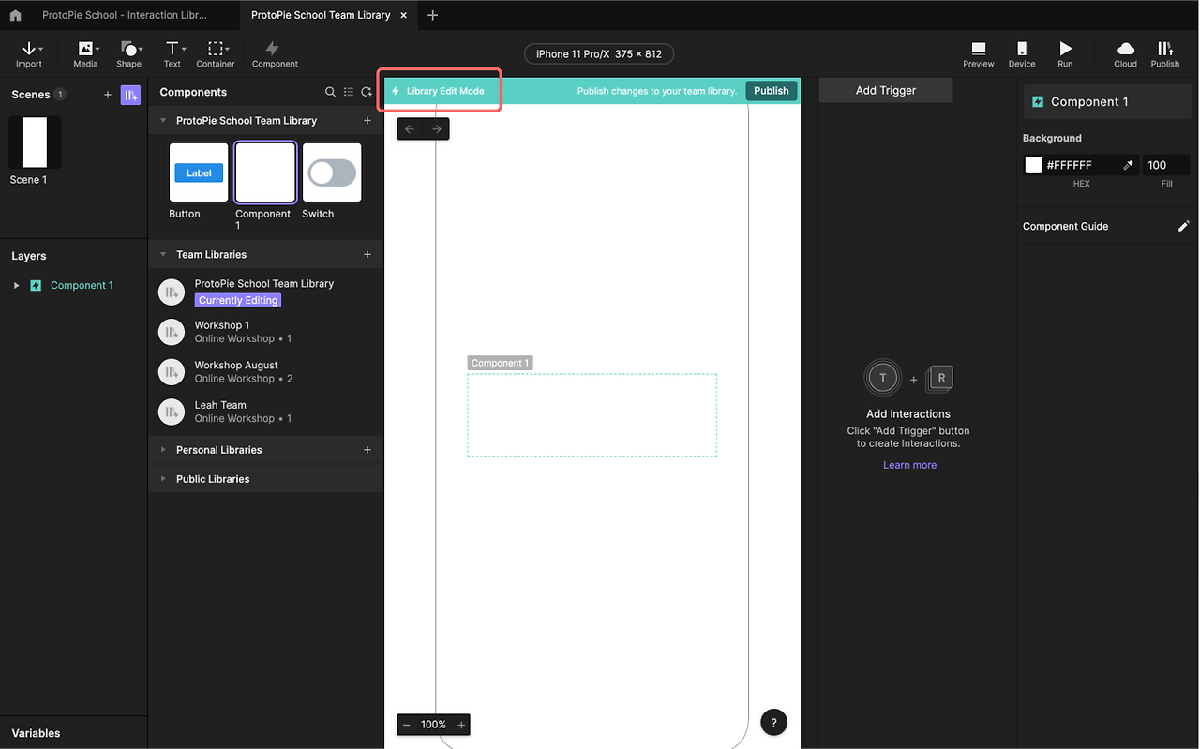Viewport: 1200px width, 749px height.
Task: Open the iPhone 11 Pro/X device selector
Action: click(x=599, y=54)
